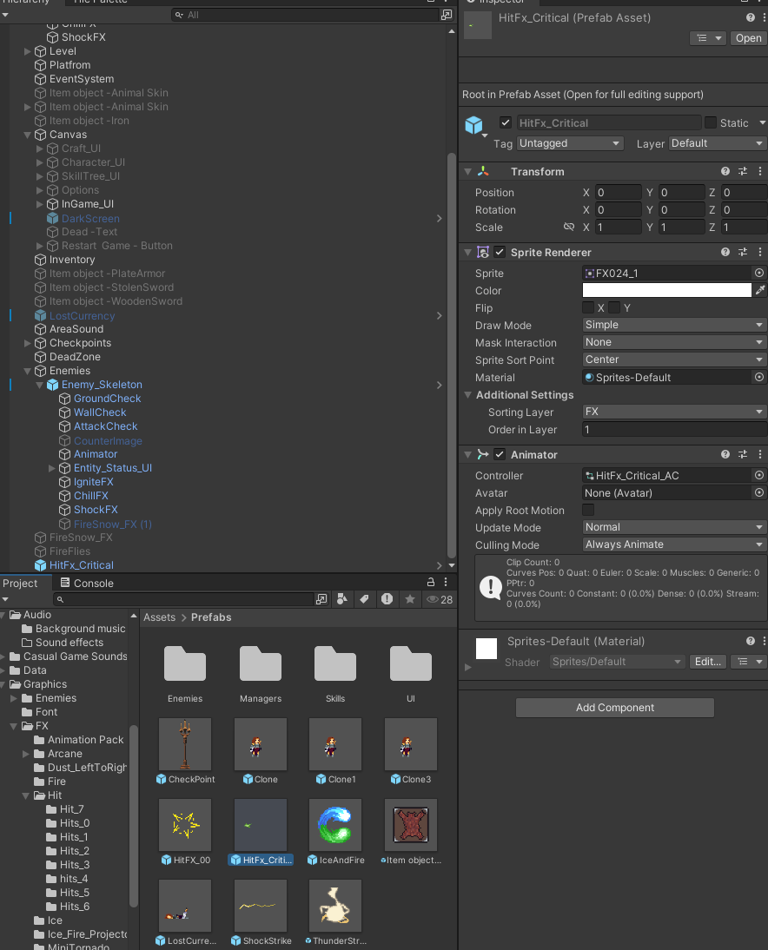Open Mask Interaction dropdown

[x=674, y=342]
